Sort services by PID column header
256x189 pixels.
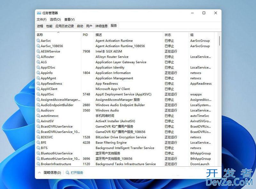click(87, 35)
